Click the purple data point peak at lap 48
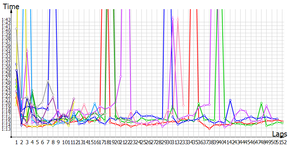The image size is (293, 146). tap(267, 106)
